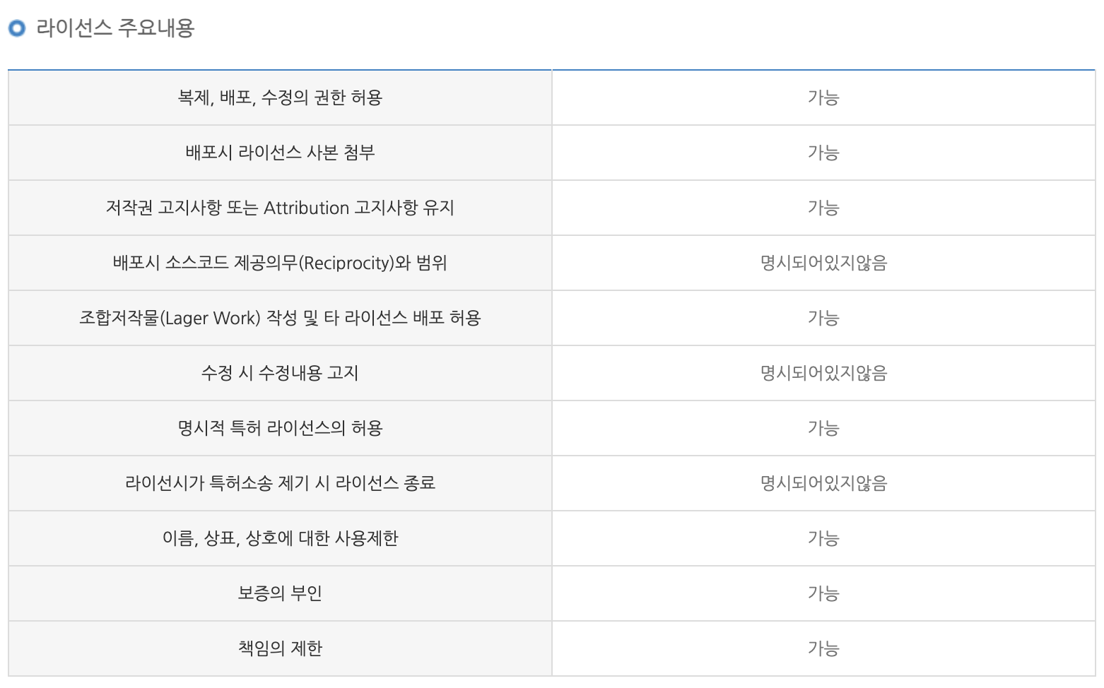Select the 저작권 고지사항 또는 Attribution 고지사항 유지 cell
The height and width of the screenshot is (688, 1104).
click(x=280, y=208)
